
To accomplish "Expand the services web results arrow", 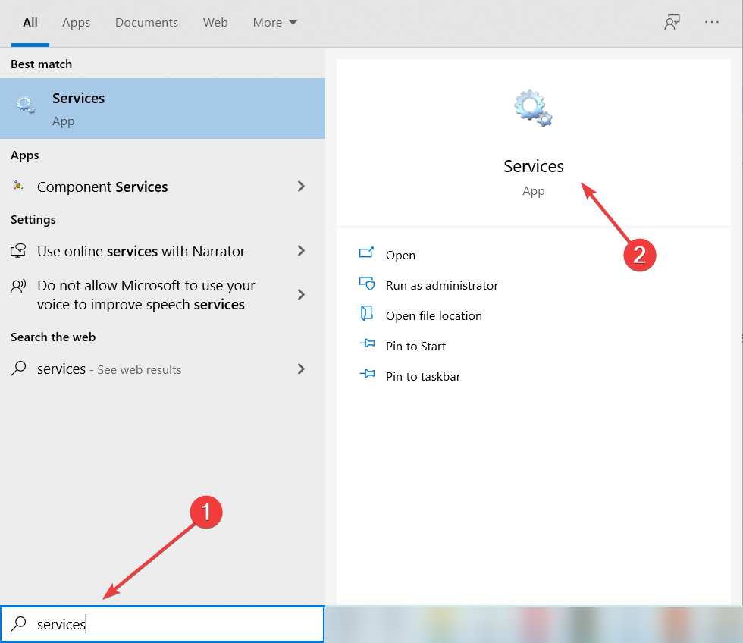I will click(x=301, y=369).
